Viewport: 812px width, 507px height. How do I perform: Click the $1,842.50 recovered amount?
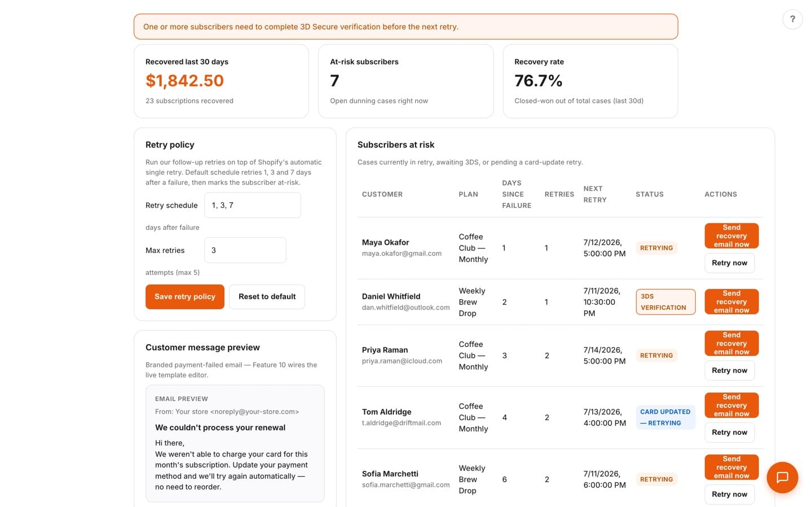tap(184, 81)
